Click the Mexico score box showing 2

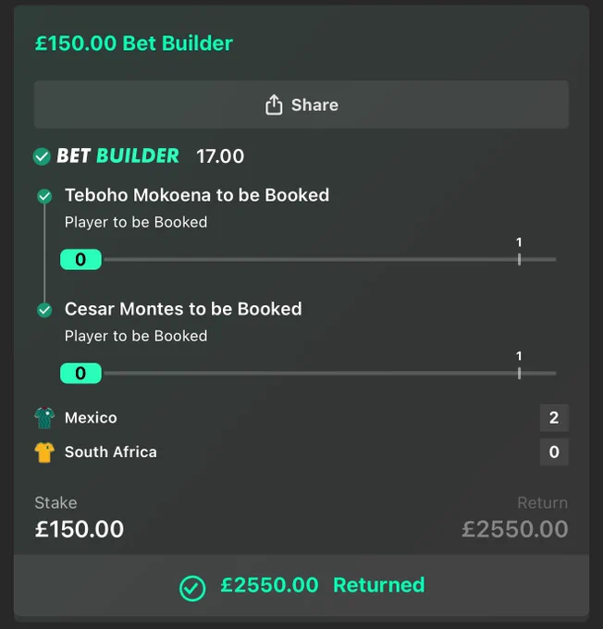(554, 418)
